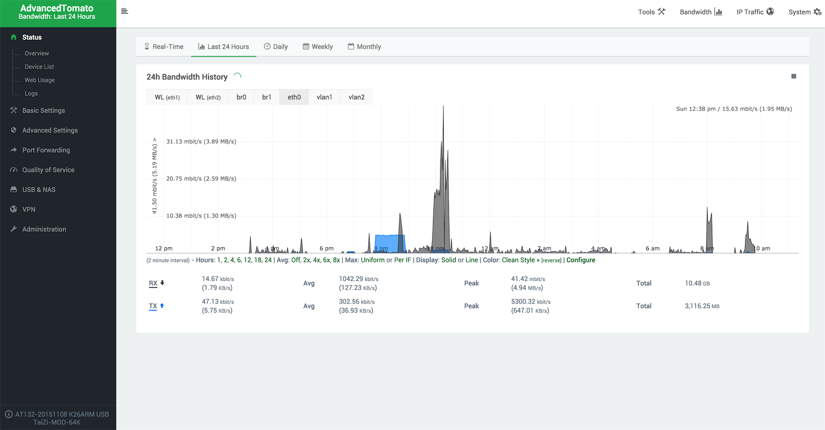This screenshot has width=825, height=430.
Task: Set averaging to 4x
Action: [317, 260]
